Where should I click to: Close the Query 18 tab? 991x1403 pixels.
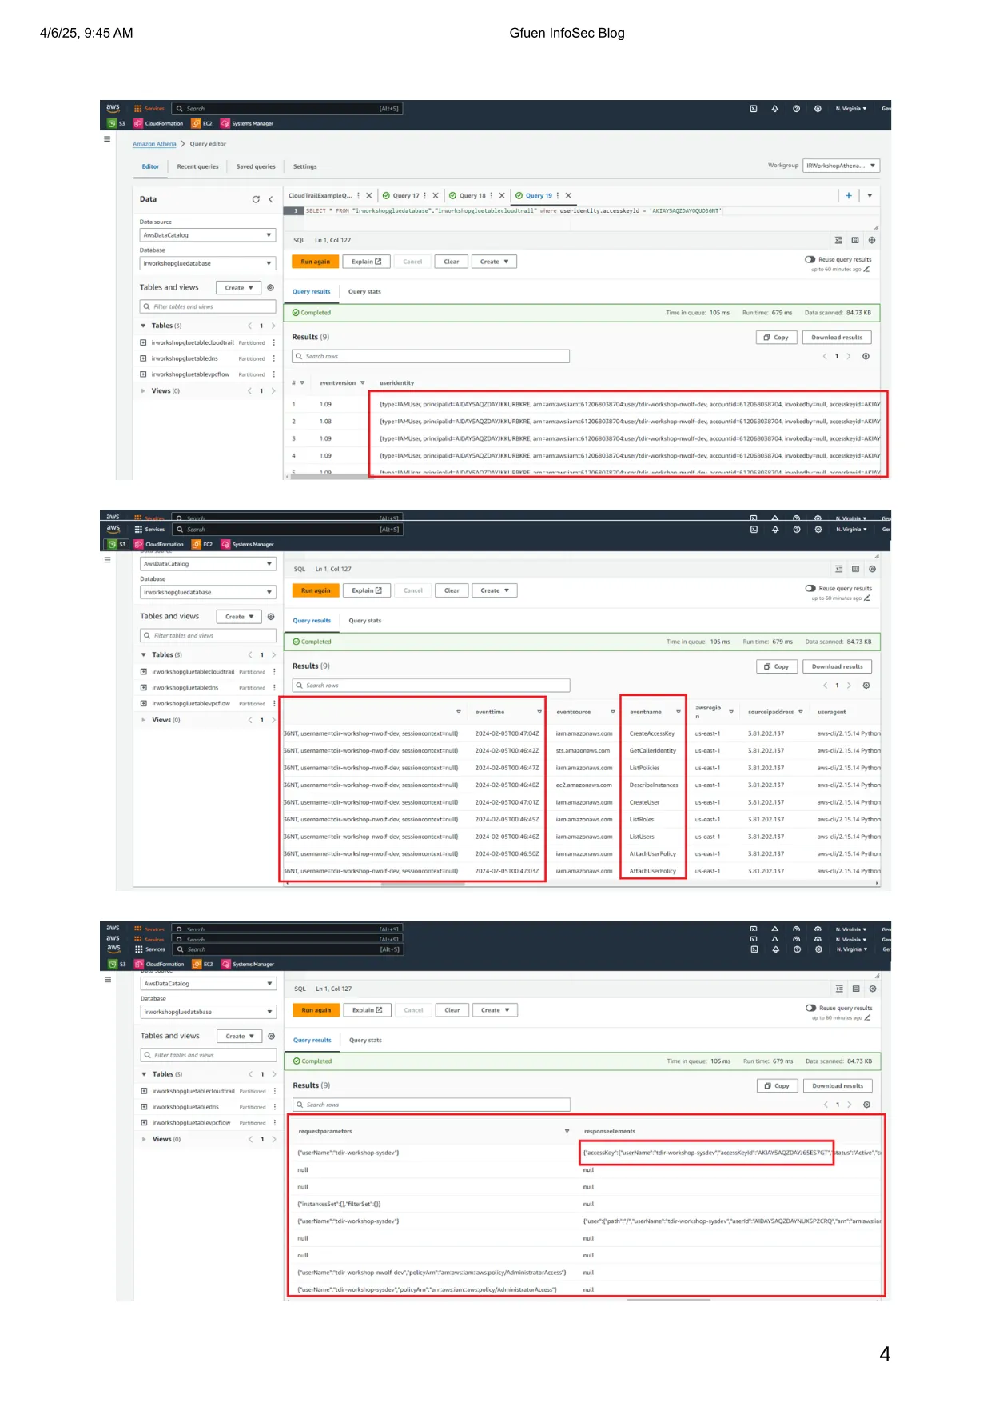coord(502,195)
